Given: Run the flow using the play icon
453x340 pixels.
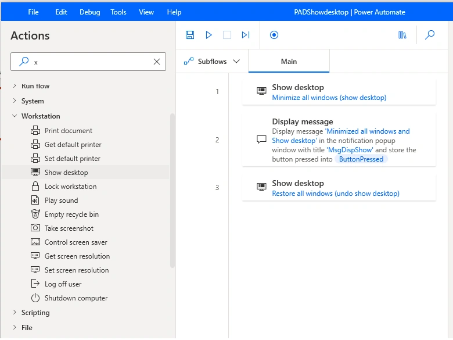Looking at the screenshot, I should click(208, 35).
